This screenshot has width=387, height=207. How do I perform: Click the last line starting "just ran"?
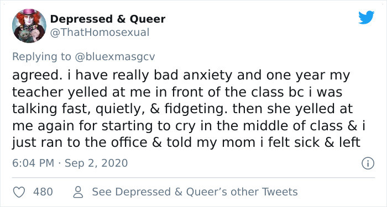[187, 143]
